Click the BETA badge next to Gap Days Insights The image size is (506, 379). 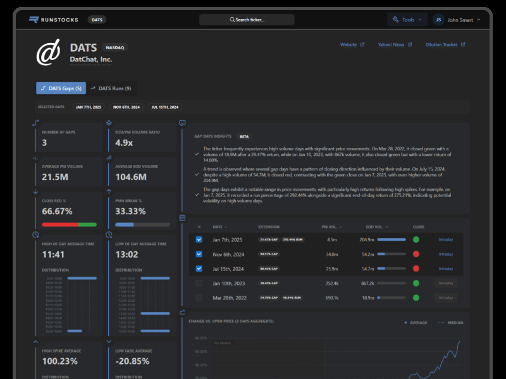pyautogui.click(x=244, y=136)
